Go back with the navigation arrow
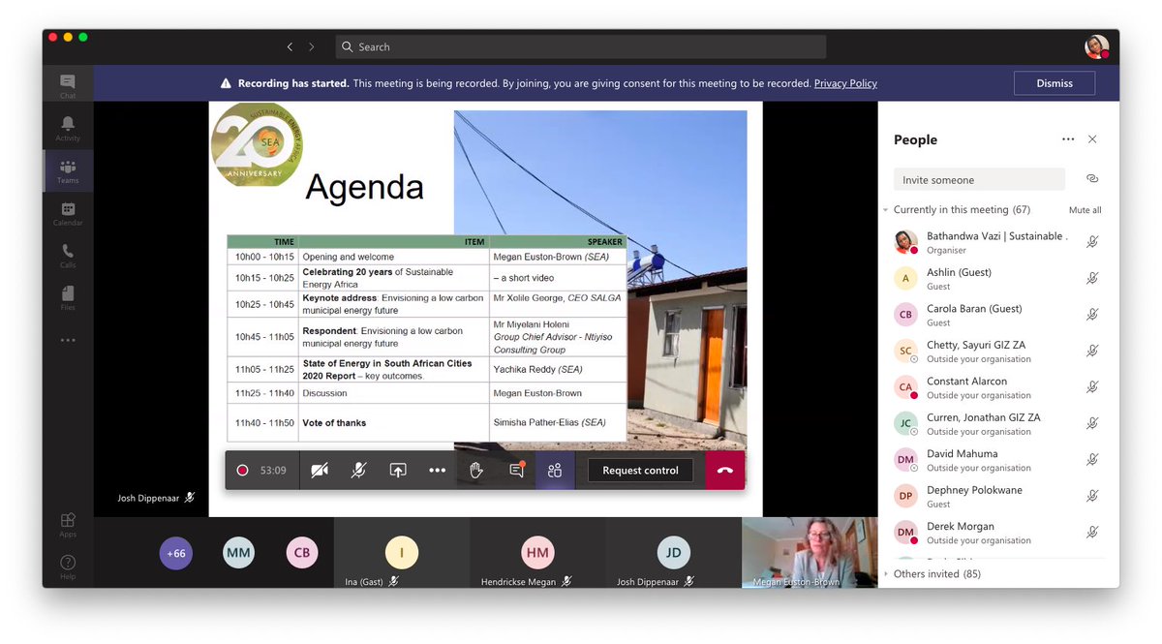 pyautogui.click(x=290, y=46)
